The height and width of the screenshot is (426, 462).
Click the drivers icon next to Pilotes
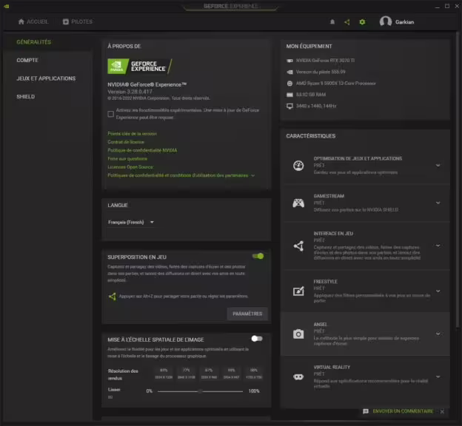[66, 21]
